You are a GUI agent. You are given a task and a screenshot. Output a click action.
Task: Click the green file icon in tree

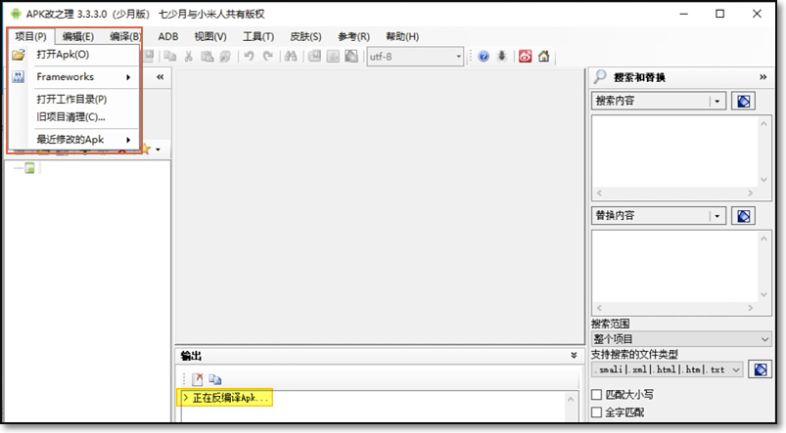coord(30,168)
